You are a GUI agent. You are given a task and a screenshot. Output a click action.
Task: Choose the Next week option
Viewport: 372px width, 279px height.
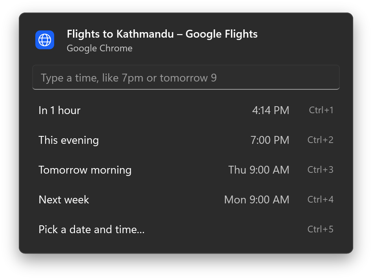click(186, 200)
